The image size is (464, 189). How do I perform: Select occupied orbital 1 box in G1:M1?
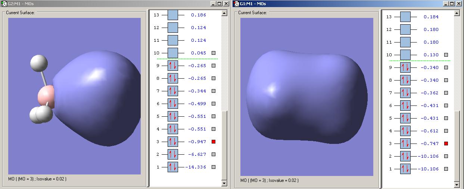pyautogui.click(x=405, y=169)
